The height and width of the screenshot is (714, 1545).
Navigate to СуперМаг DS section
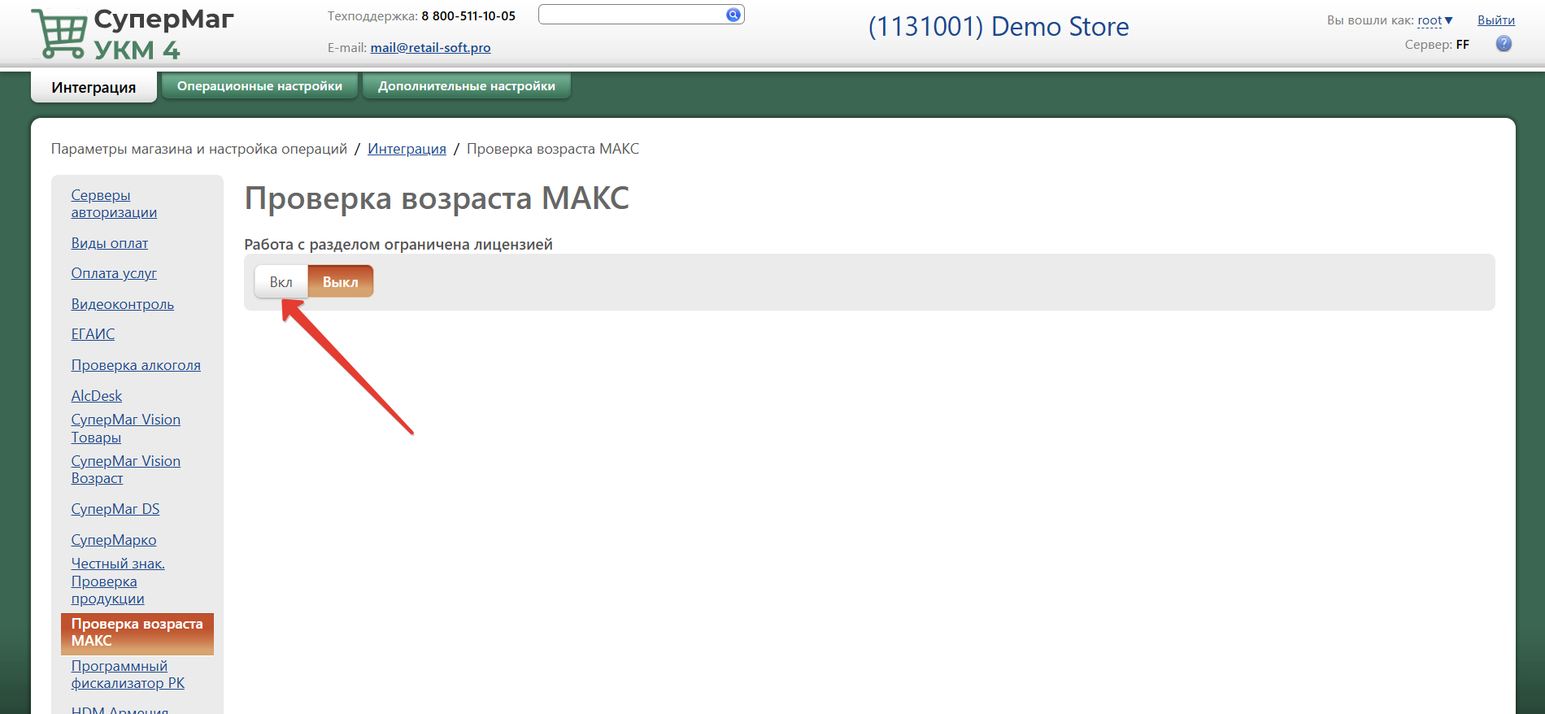(115, 509)
